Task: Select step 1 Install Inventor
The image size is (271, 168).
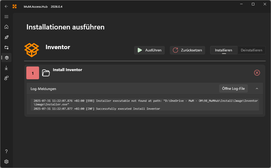Action: (32, 73)
